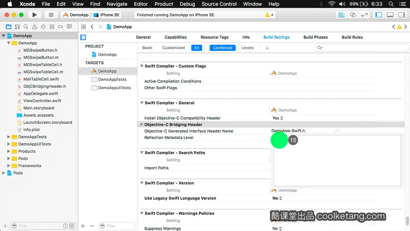Collapse the DemoApp group folder
This screenshot has width=410, height=231.
(9, 43)
